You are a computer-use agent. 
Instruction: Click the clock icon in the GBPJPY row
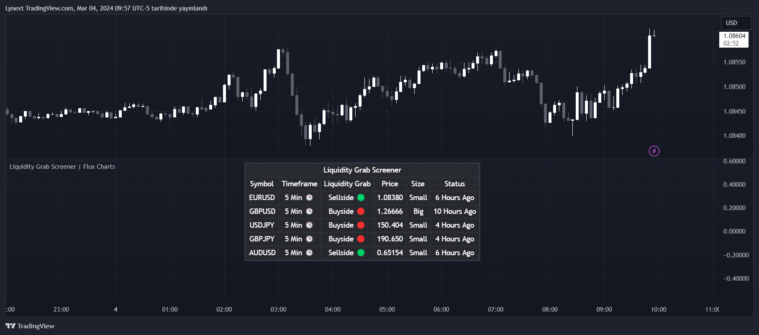(x=309, y=239)
